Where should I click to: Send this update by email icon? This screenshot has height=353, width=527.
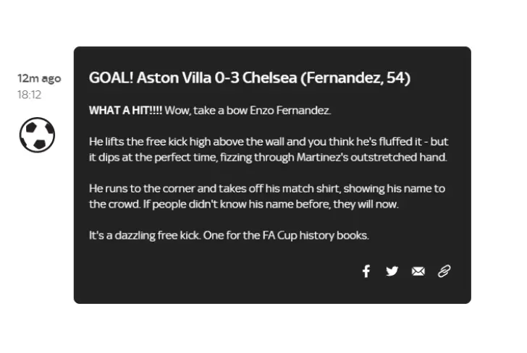(x=418, y=271)
